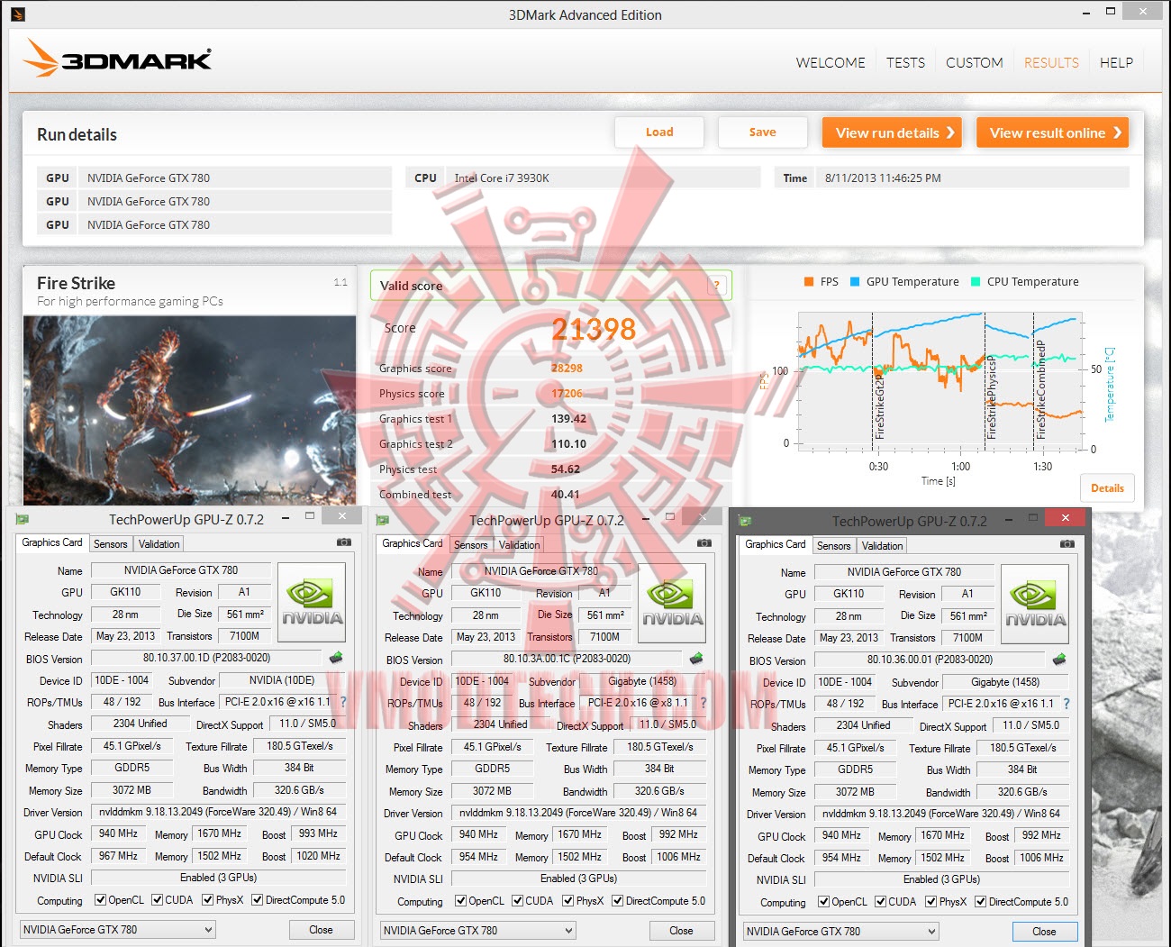Click the blue GPU Temperature legend swatch
1171x947 pixels.
855,282
